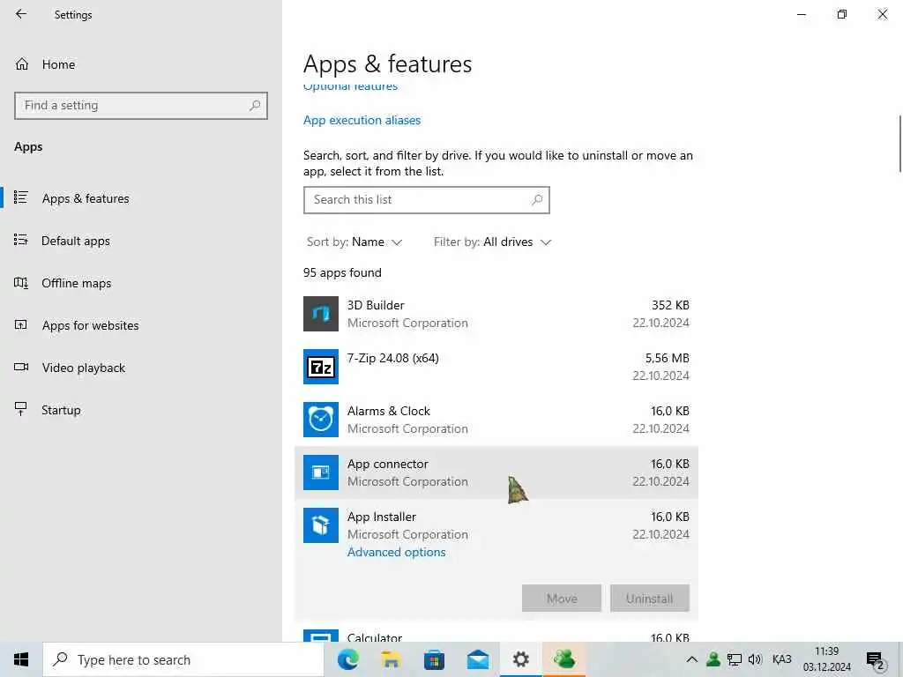This screenshot has width=903, height=677.
Task: Click the Settings gear taskbar icon
Action: (520, 659)
